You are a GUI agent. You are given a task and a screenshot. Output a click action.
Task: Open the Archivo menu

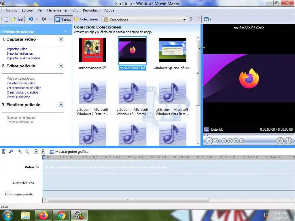11,10
